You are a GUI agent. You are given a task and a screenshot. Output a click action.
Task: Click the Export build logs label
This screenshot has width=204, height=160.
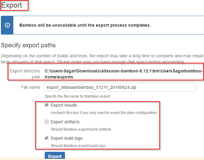[66, 138]
